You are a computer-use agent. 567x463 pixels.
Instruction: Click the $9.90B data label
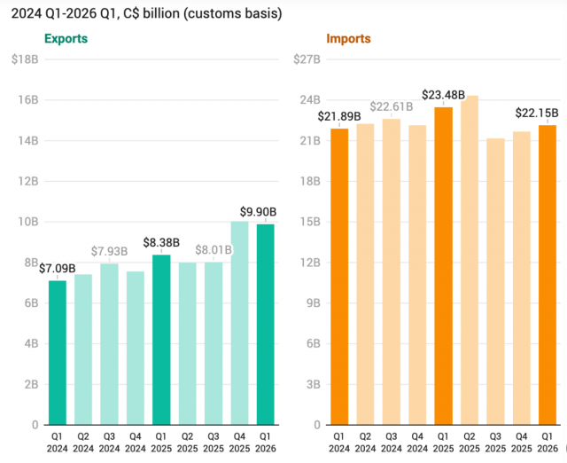258,212
